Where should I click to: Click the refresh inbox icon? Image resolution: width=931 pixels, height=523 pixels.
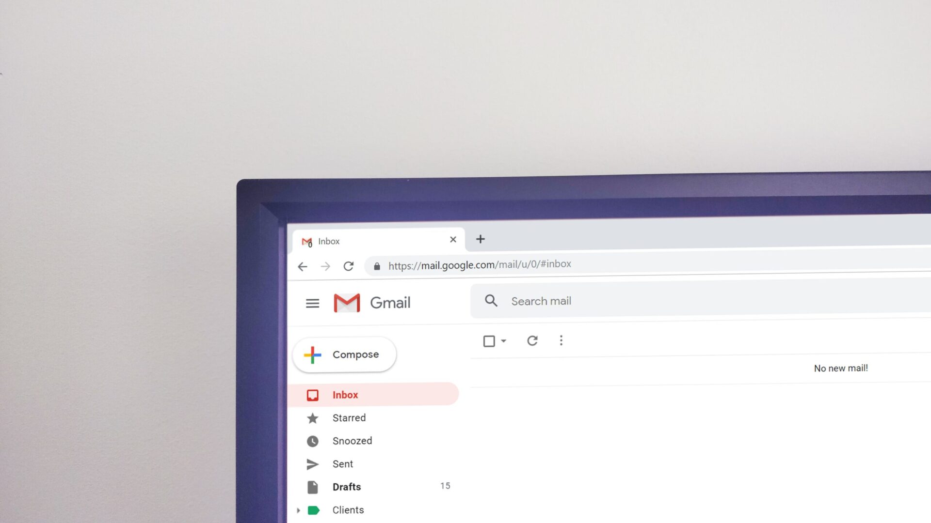[x=532, y=340]
